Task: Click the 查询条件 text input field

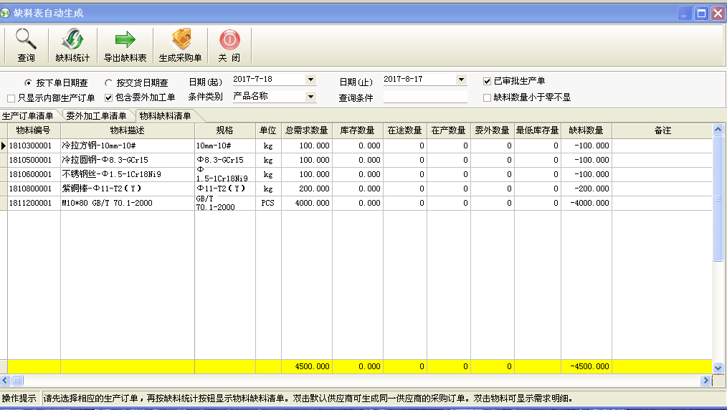Action: click(x=424, y=97)
